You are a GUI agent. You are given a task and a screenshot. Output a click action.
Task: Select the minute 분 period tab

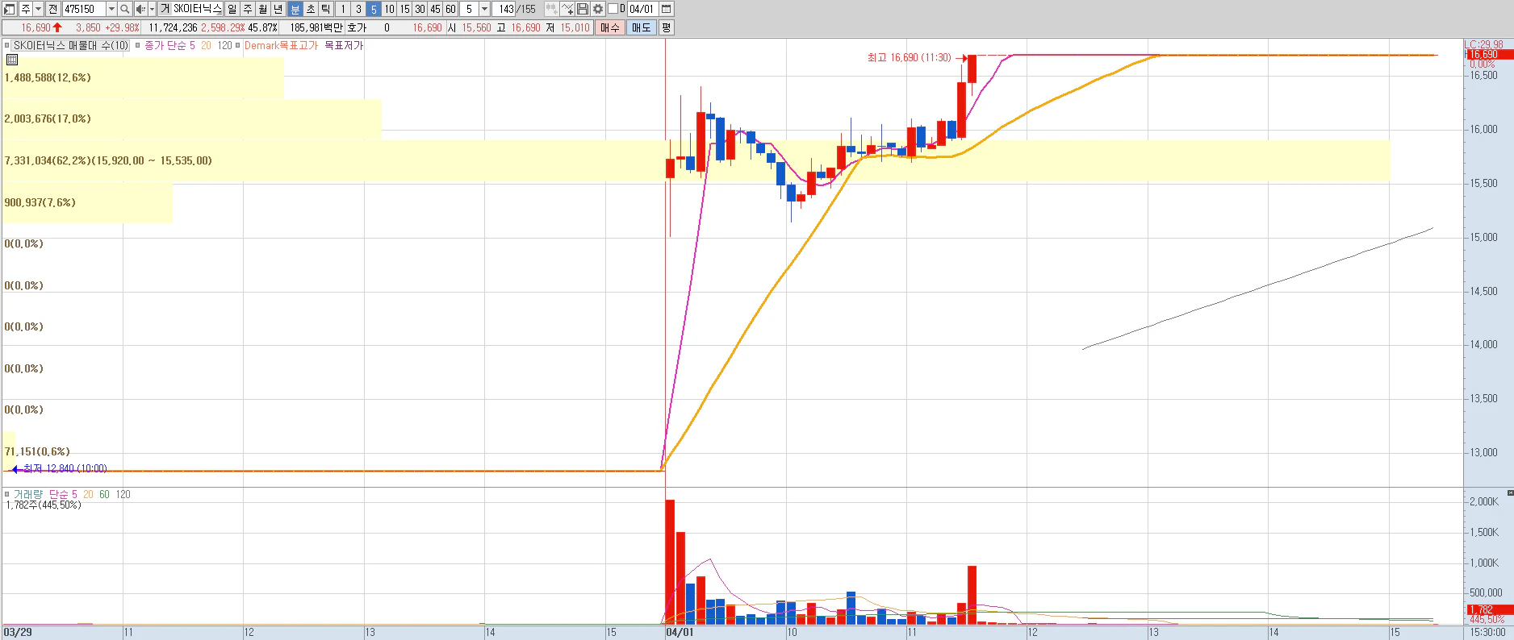pyautogui.click(x=295, y=9)
